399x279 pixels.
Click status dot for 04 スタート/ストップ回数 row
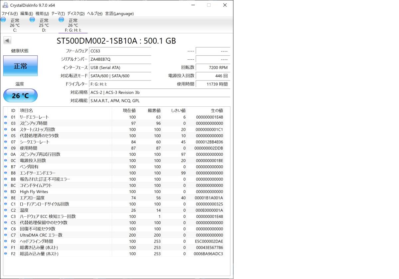[x=5, y=130]
